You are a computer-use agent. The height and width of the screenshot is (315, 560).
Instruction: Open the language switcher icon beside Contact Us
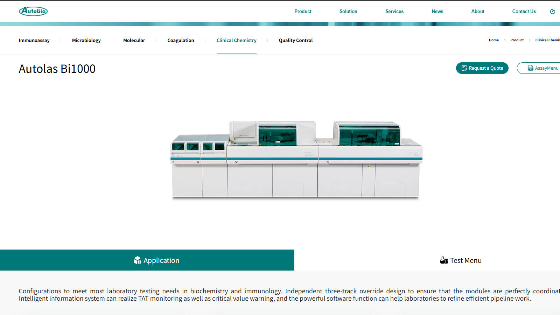[x=553, y=12]
